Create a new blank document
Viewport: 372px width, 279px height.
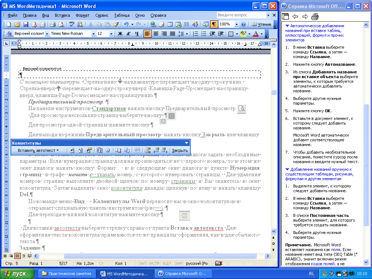tap(9, 24)
